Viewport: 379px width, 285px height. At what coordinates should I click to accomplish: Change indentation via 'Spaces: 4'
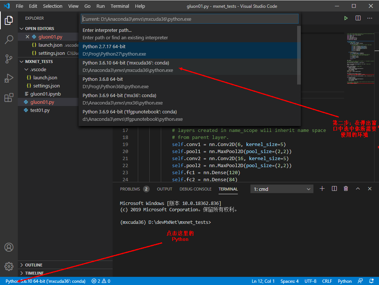289,281
